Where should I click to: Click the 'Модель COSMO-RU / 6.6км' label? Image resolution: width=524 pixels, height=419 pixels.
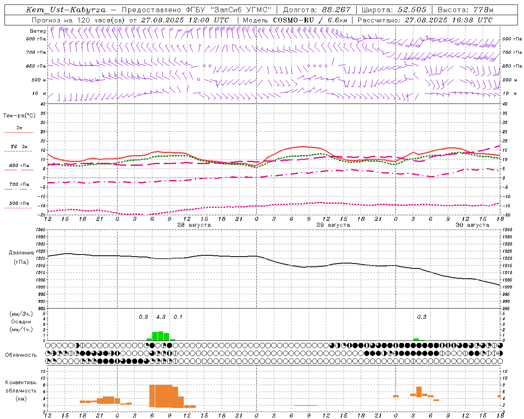pyautogui.click(x=295, y=20)
